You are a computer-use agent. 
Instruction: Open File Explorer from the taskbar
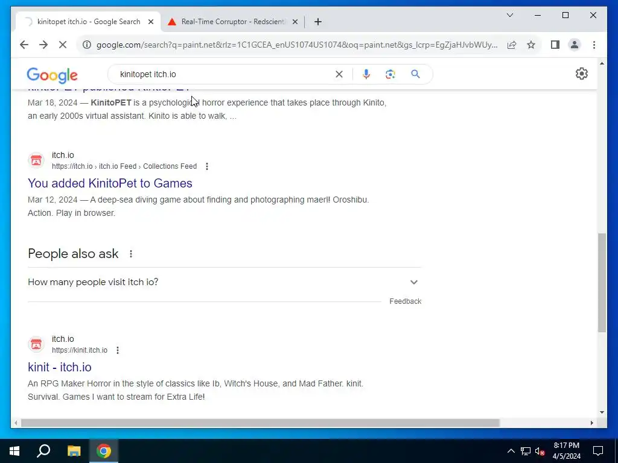tap(74, 451)
